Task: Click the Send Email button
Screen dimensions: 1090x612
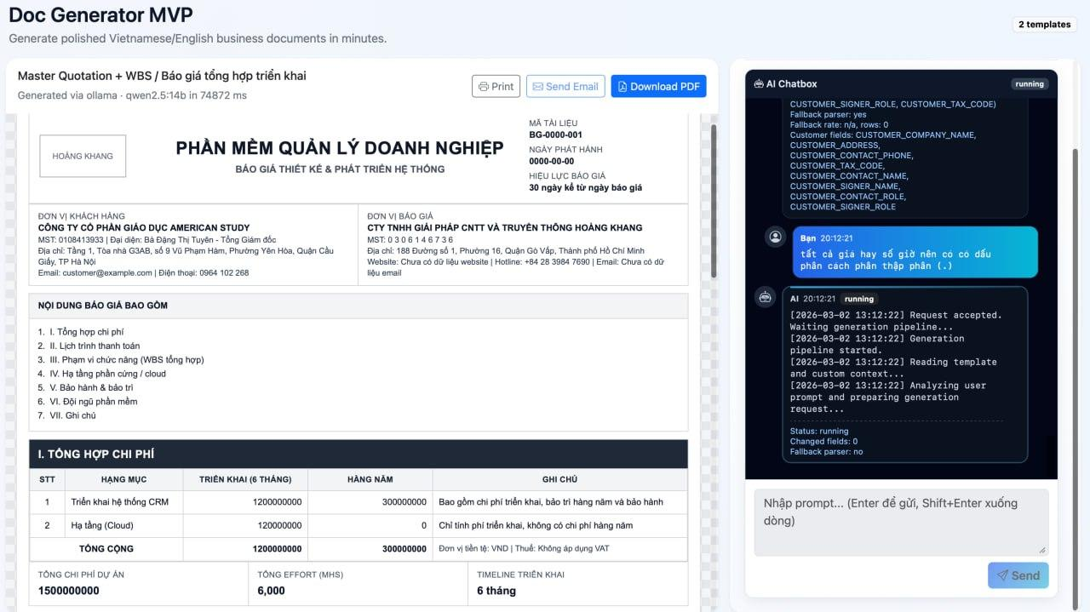Action: 565,86
